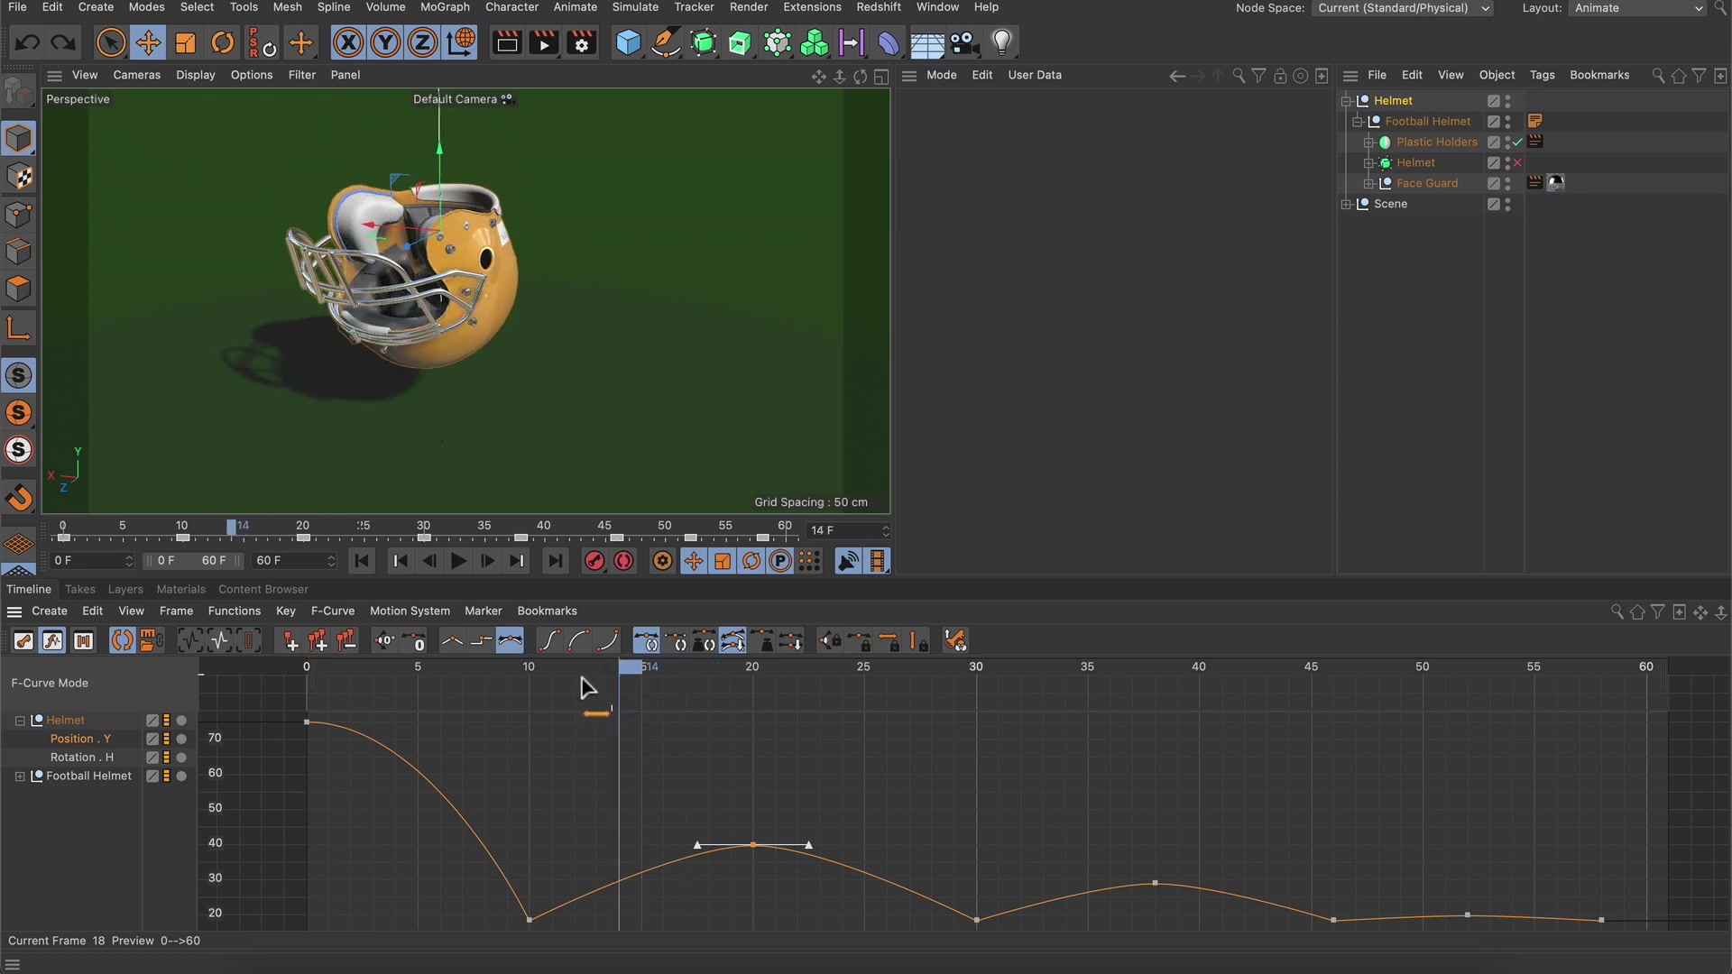Viewport: 1732px width, 974px height.
Task: Expand the Scene object in the Object Manager
Action: point(1345,204)
